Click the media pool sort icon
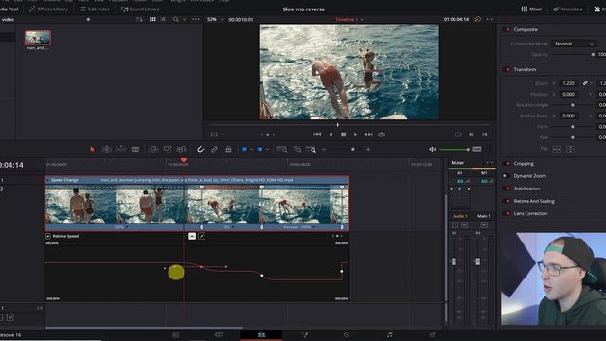This screenshot has width=606, height=341. 140,19
